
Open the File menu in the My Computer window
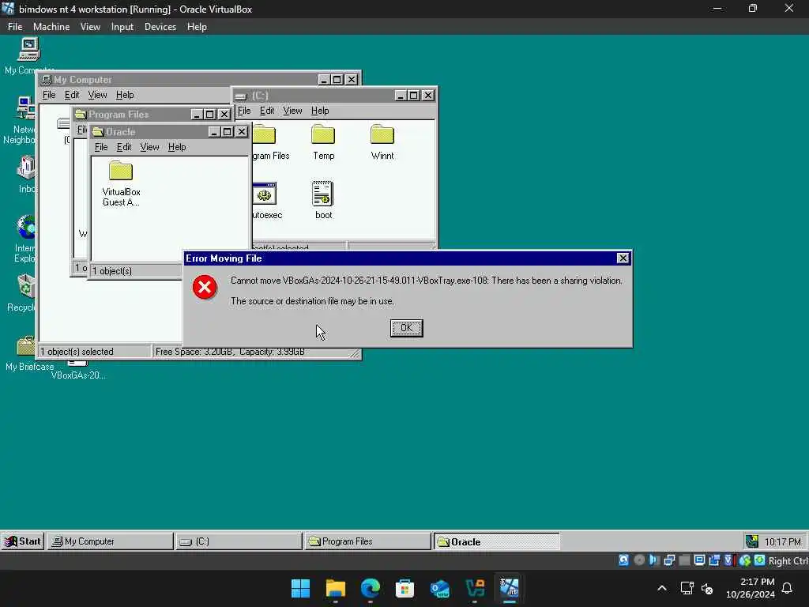pos(49,95)
